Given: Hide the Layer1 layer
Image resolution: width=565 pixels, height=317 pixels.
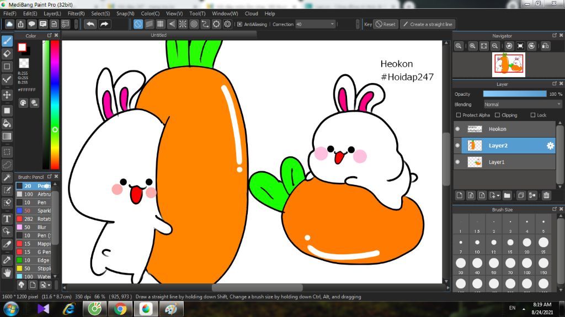Looking at the screenshot, I should [x=457, y=162].
